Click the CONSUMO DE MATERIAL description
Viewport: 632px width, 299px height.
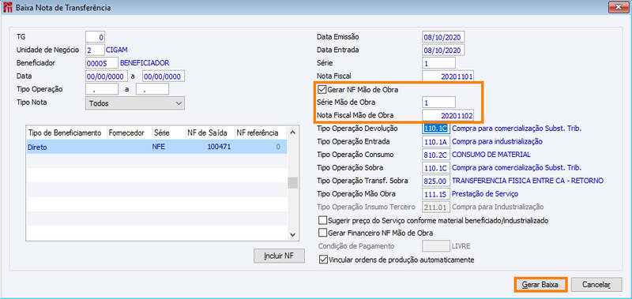coord(491,155)
